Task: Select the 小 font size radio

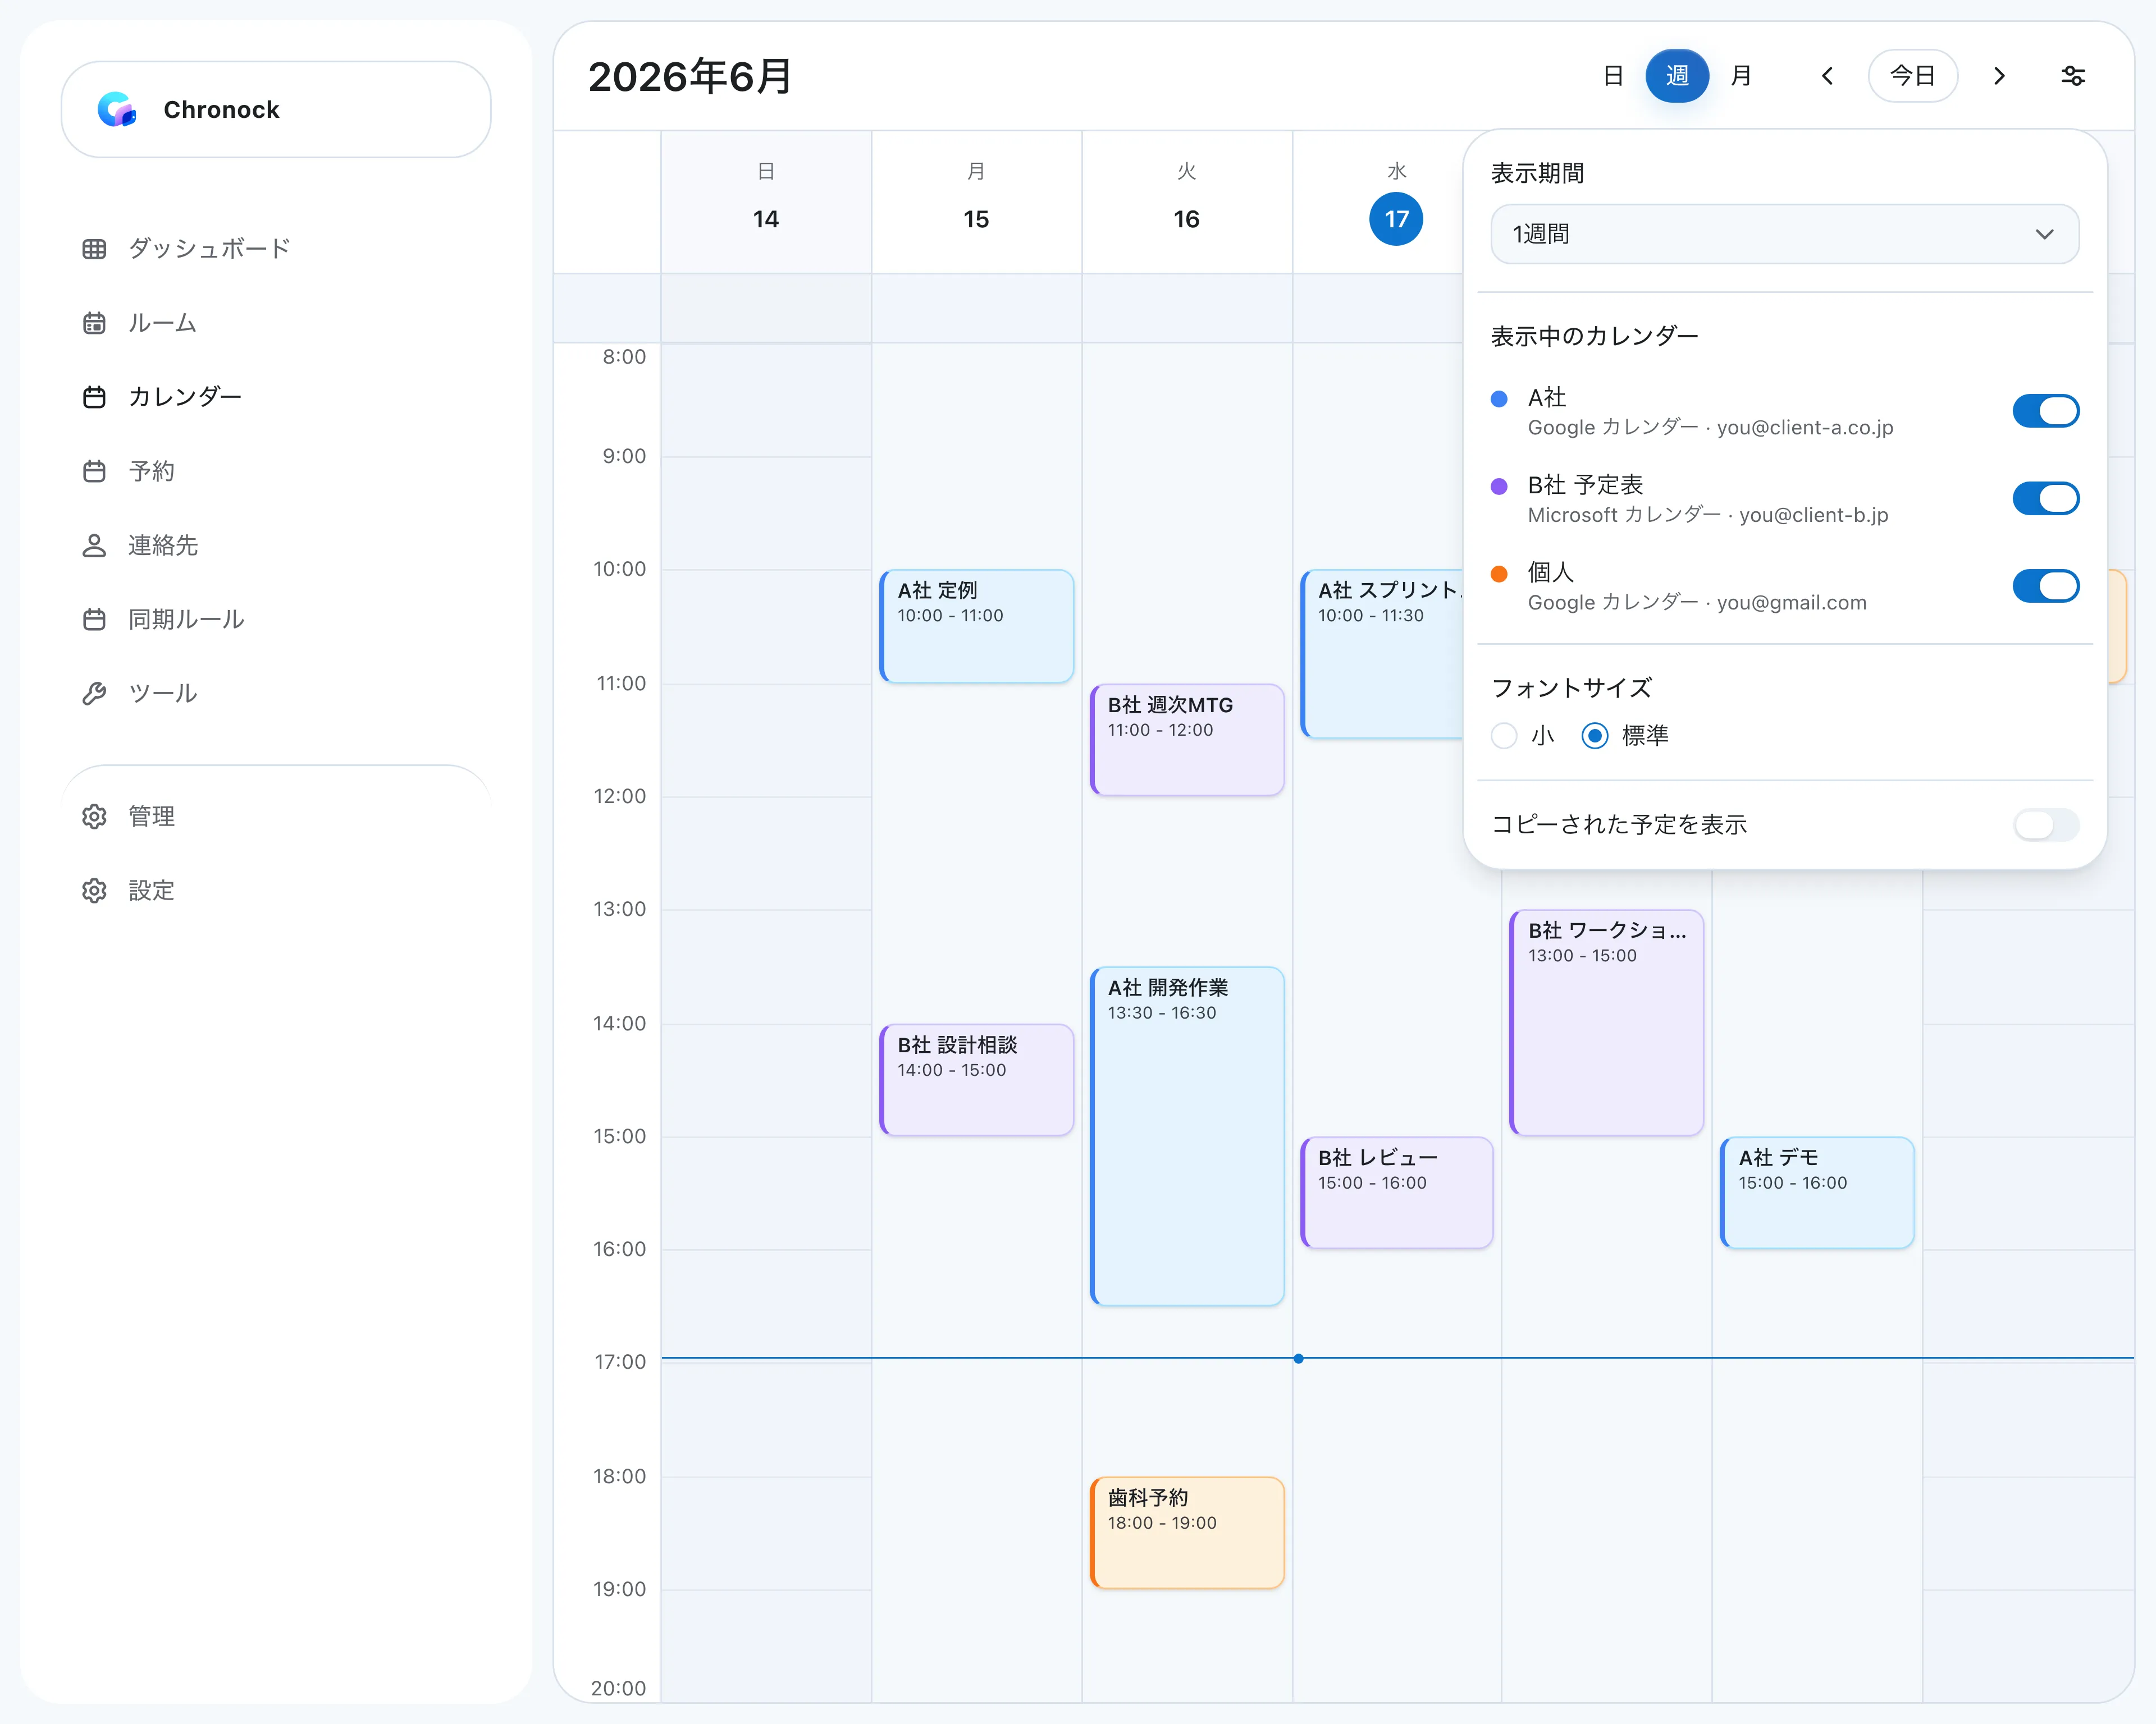Action: pos(1504,737)
